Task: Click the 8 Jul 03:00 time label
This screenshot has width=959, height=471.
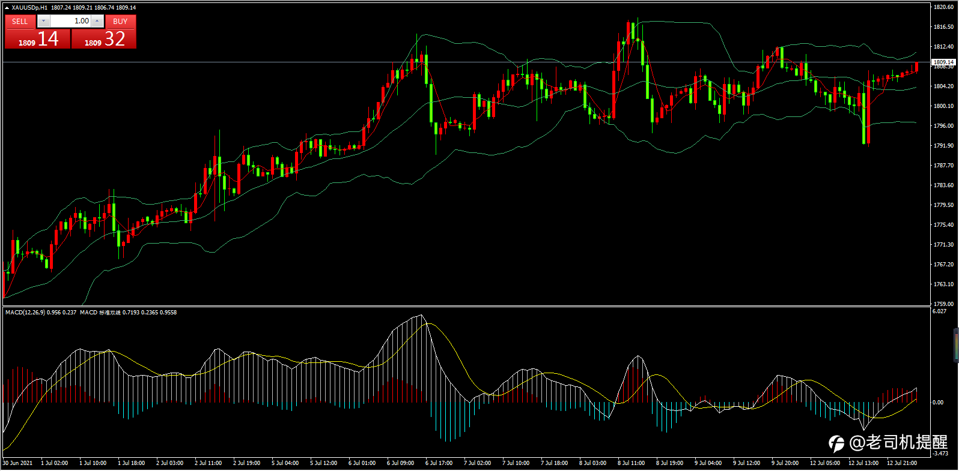Action: [592, 463]
